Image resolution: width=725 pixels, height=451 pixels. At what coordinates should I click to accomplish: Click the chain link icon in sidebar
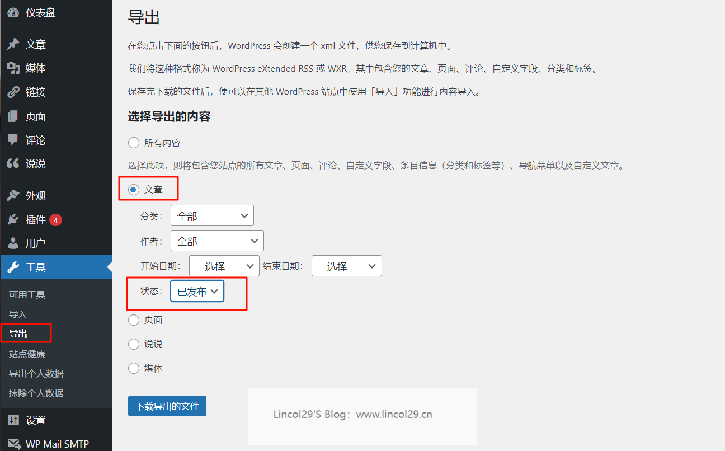tap(13, 92)
